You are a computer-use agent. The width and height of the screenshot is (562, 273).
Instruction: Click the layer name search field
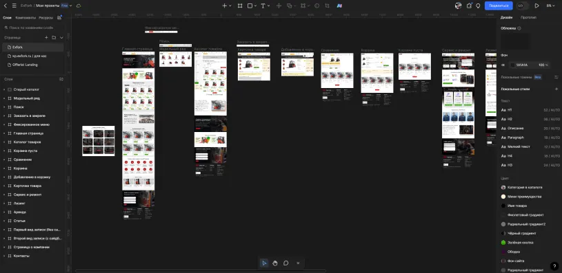[x=33, y=28]
